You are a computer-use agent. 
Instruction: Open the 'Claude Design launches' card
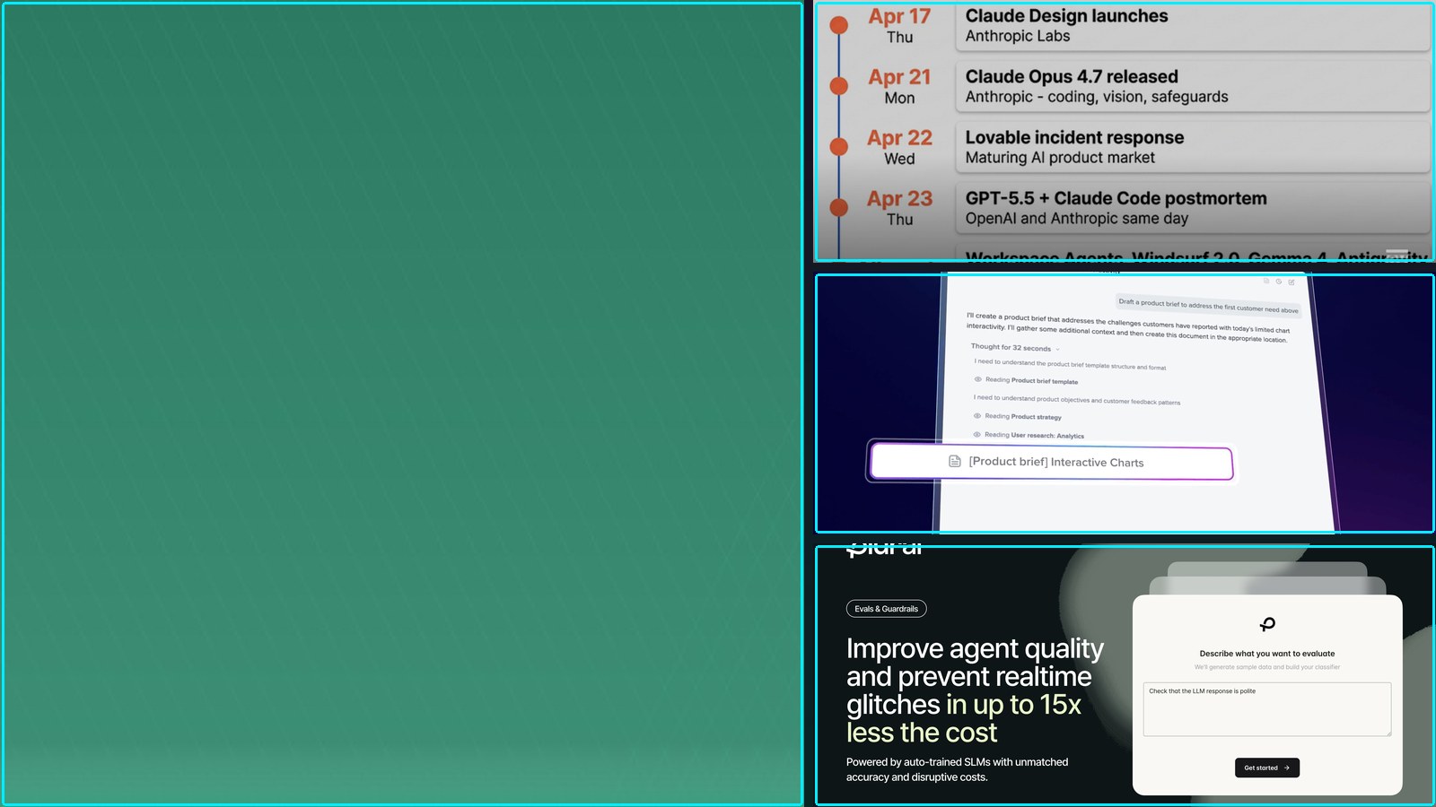[1193, 26]
